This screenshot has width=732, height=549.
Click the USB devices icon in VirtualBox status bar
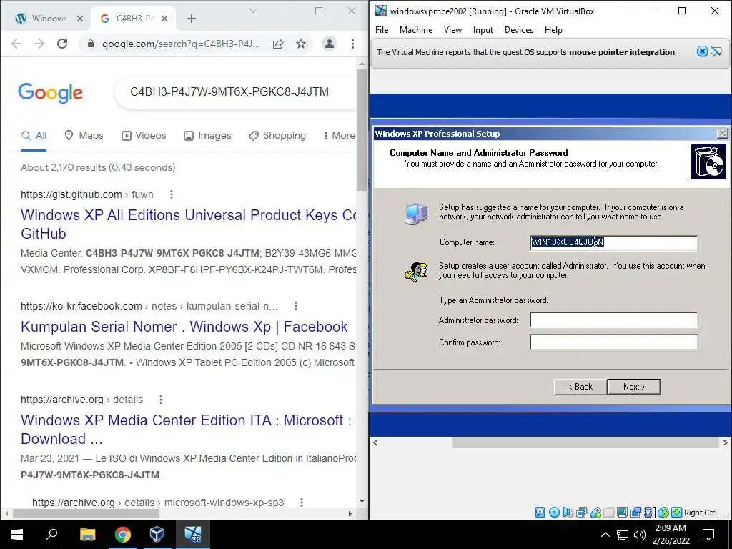[x=595, y=512]
